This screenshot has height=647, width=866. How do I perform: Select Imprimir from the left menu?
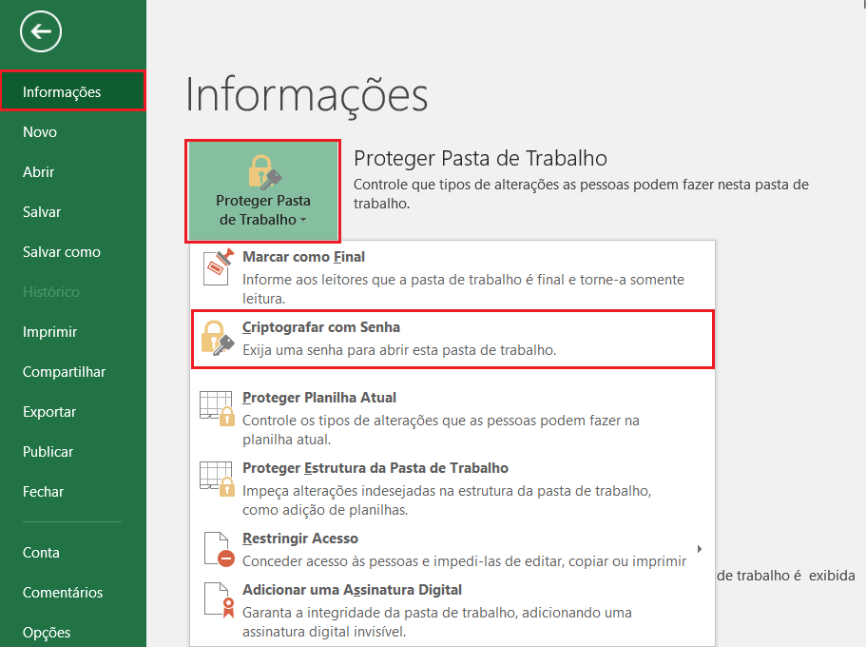click(x=50, y=332)
